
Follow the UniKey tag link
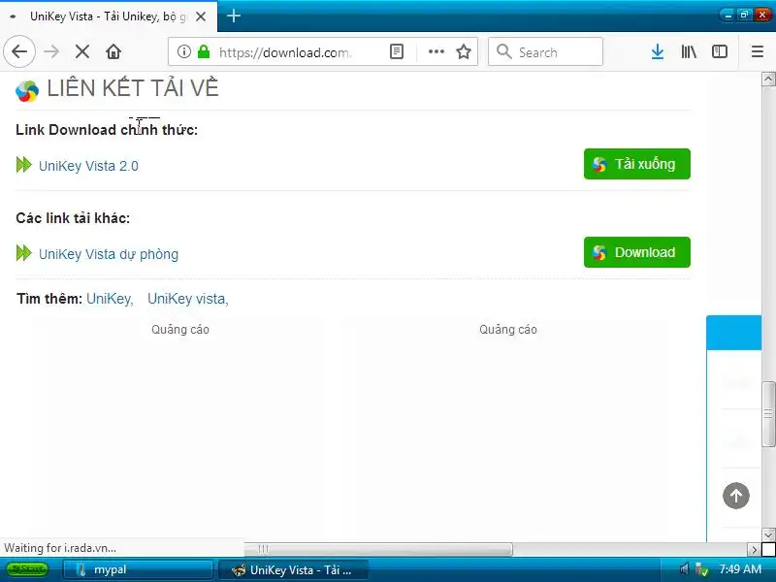click(110, 299)
